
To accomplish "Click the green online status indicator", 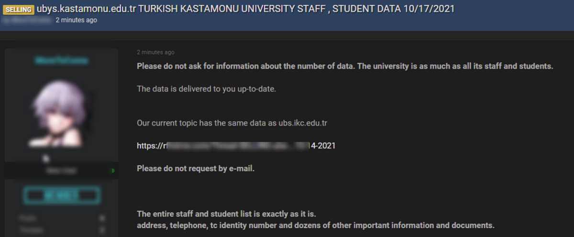I will click(113, 171).
